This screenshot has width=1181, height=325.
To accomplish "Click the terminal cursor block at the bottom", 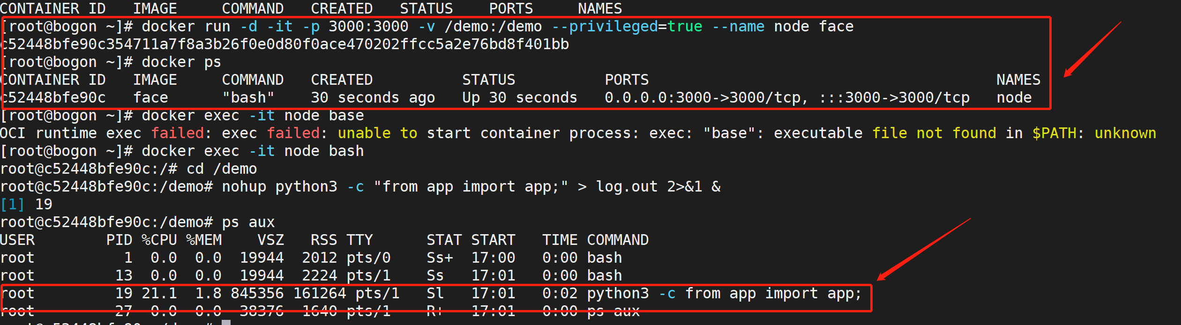I will click(226, 322).
